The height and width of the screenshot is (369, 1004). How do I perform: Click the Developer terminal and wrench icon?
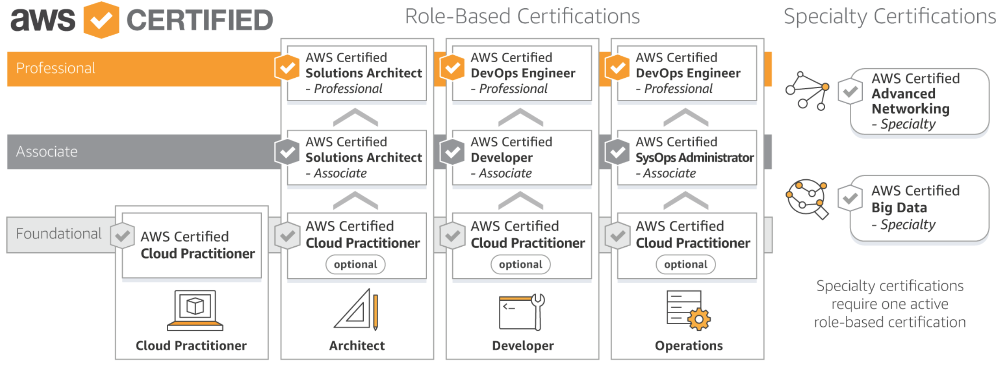click(522, 312)
